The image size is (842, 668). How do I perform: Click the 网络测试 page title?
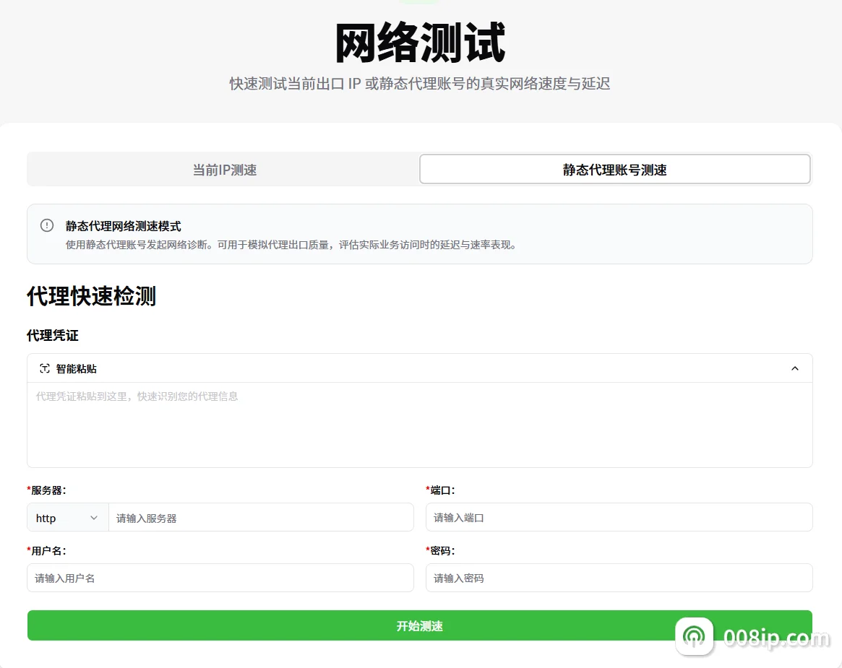click(420, 43)
